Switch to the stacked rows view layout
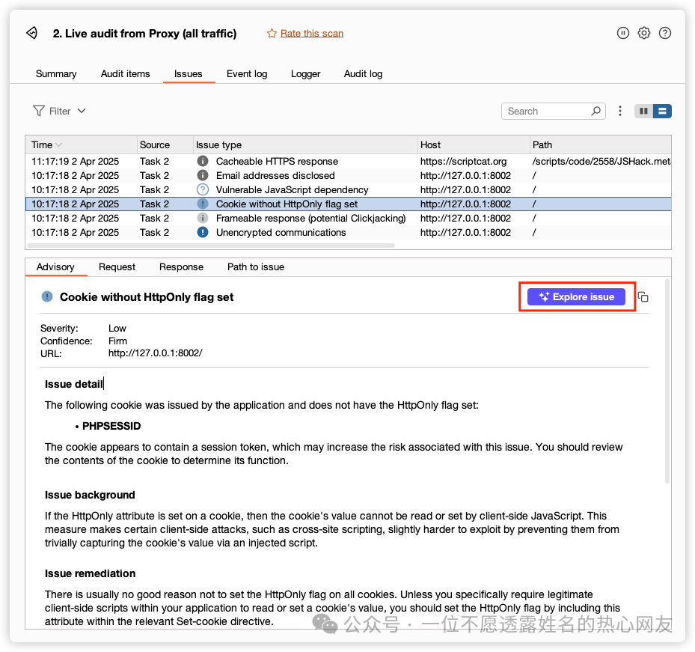Image resolution: width=695 pixels, height=652 pixels. [662, 111]
